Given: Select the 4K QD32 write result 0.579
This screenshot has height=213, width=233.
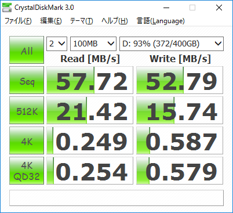Looking at the screenshot, I should click(180, 171).
